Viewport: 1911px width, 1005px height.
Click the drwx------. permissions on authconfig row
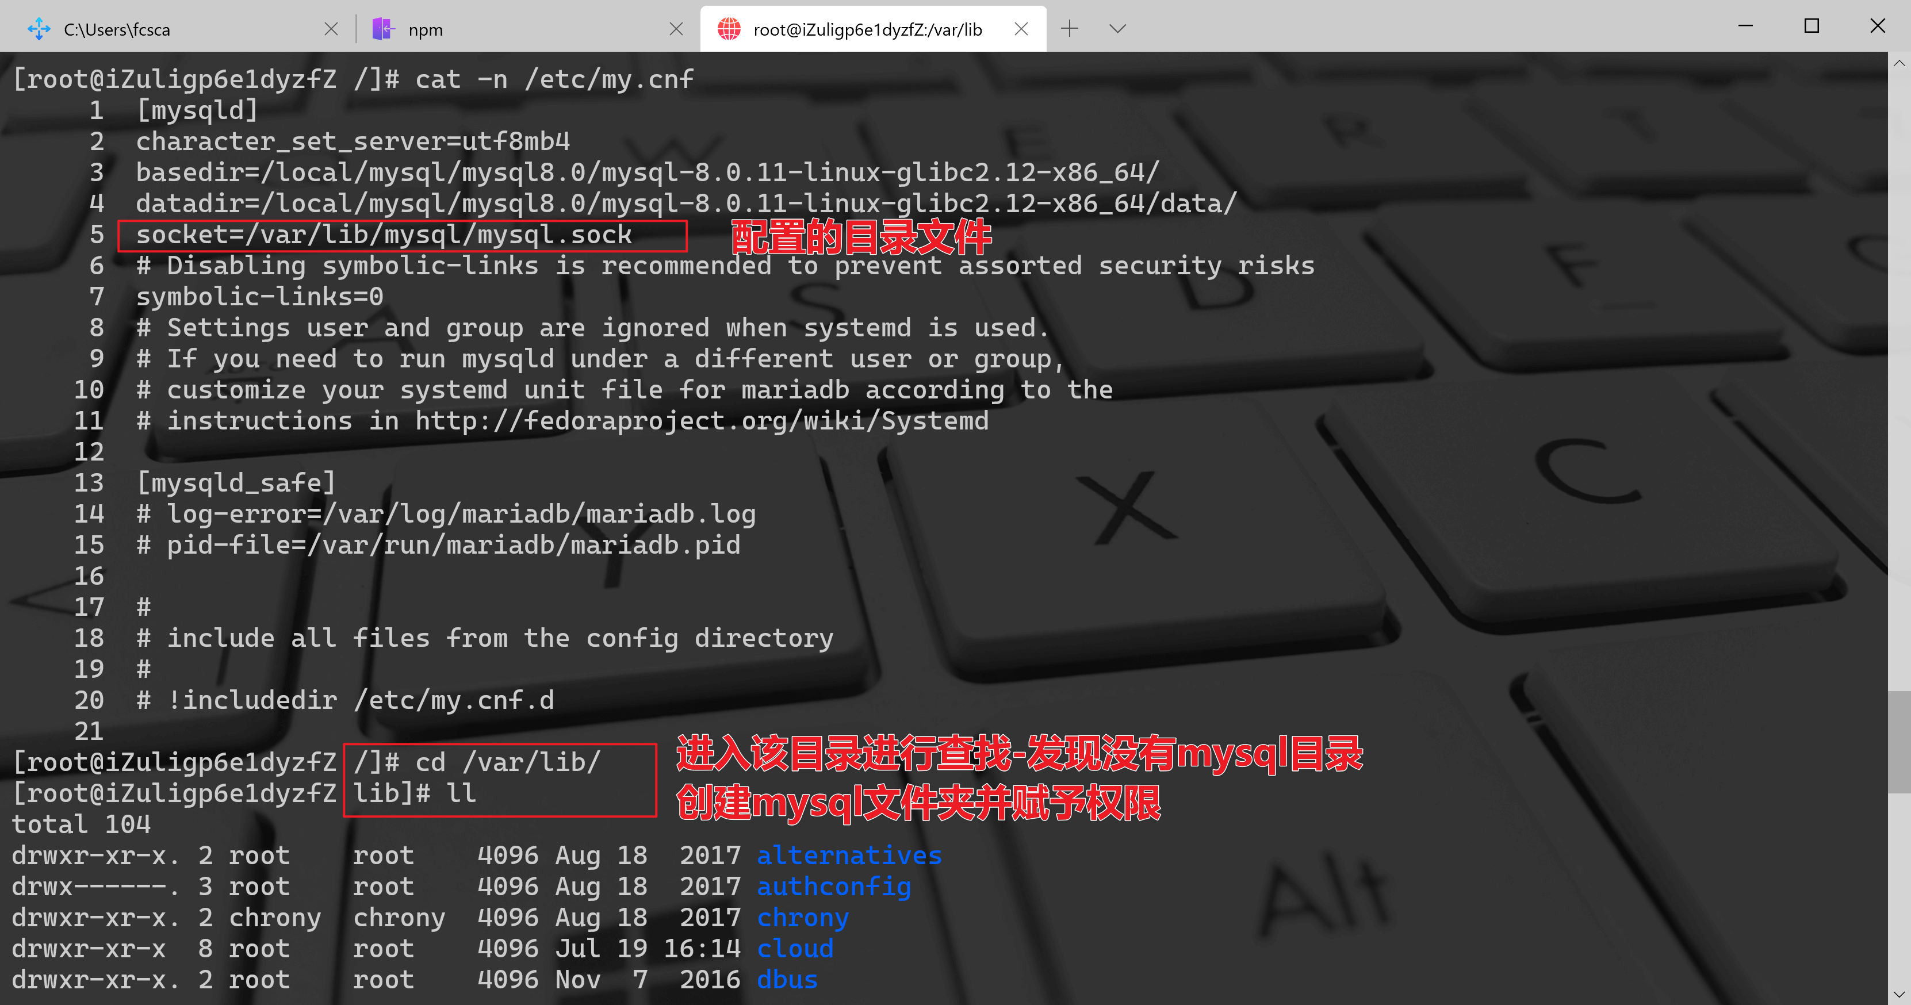pyautogui.click(x=97, y=888)
